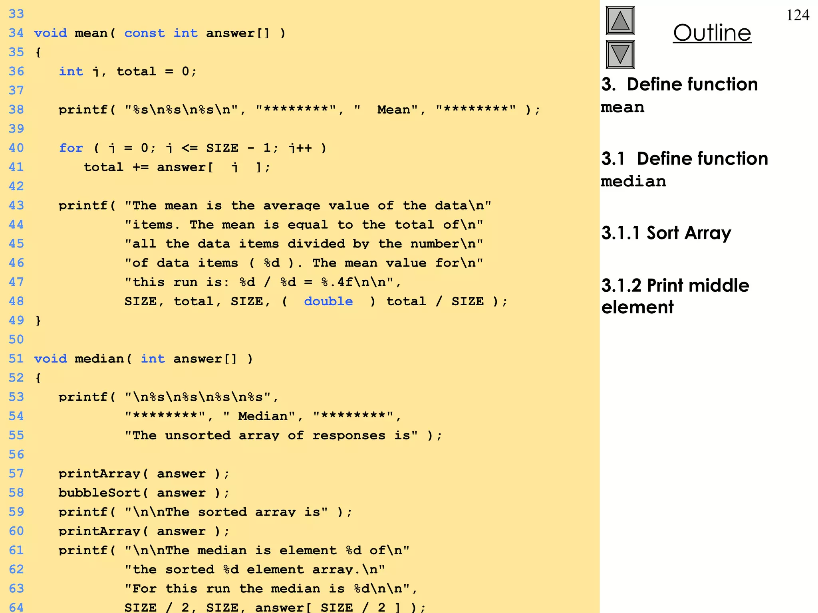
Task: Click line 63 'For this run the median is'
Action: 271,589
